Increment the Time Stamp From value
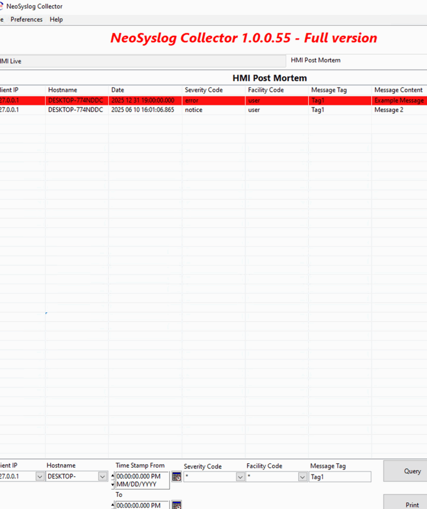 (x=113, y=476)
